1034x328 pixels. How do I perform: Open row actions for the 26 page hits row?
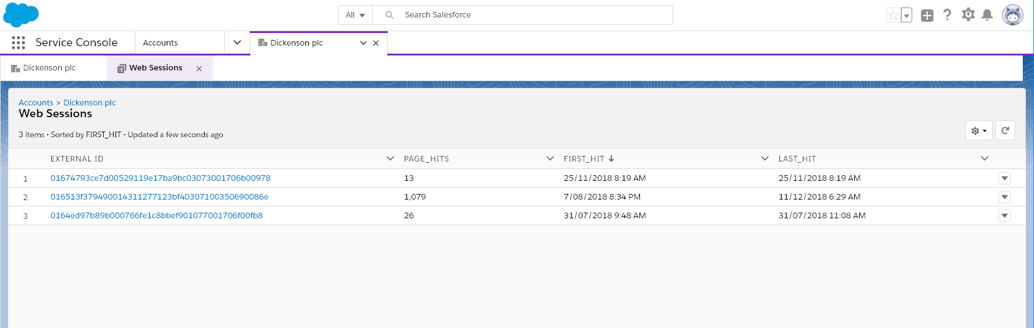pyautogui.click(x=1005, y=216)
